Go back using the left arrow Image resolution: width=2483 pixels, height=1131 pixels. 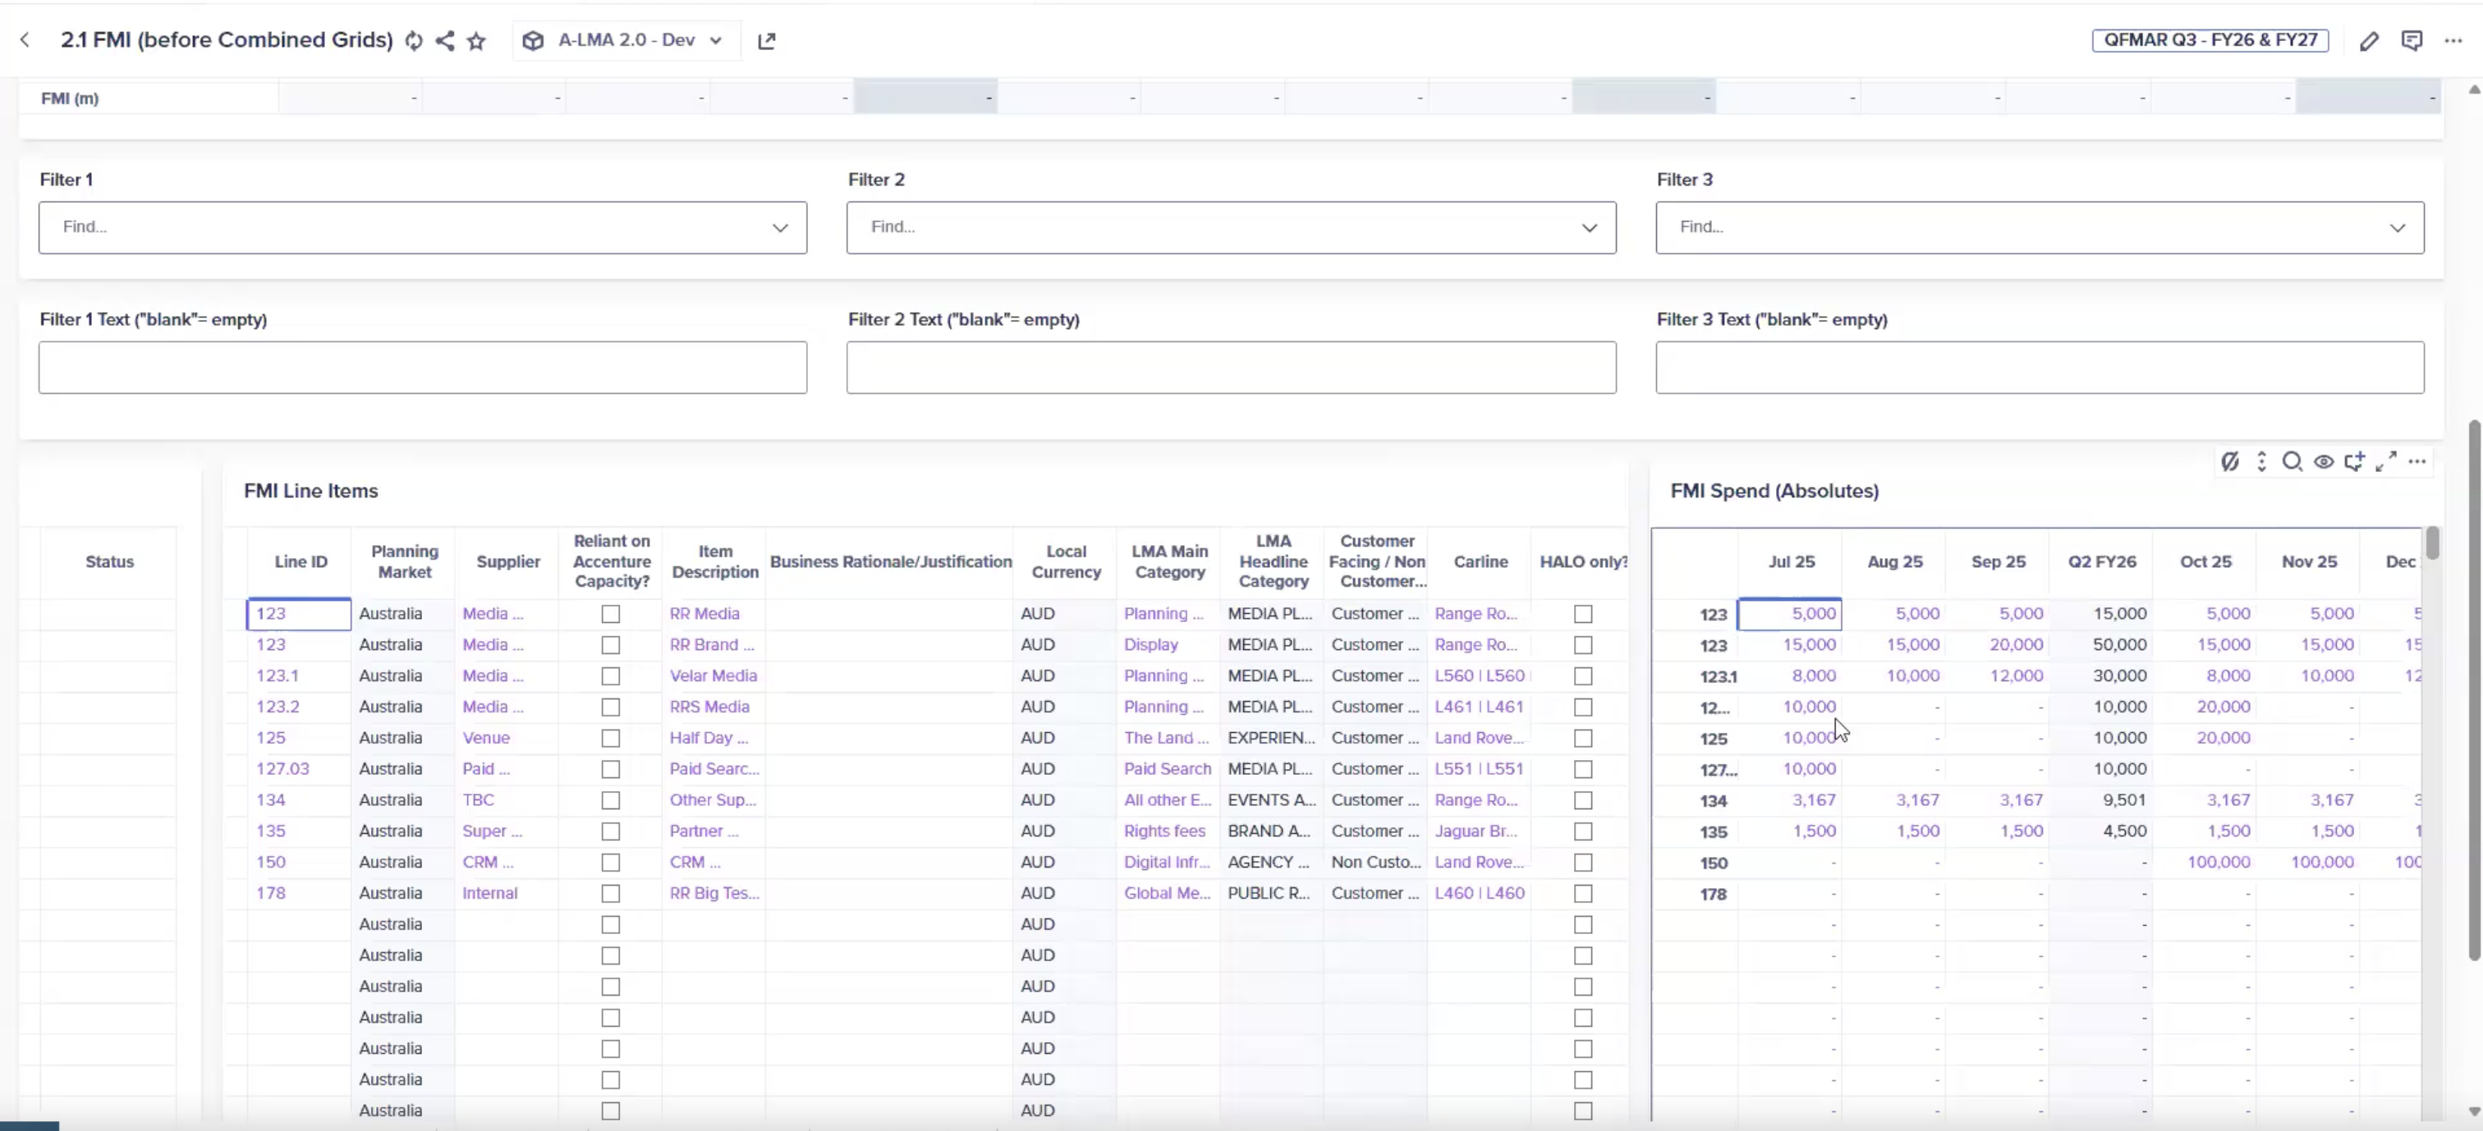[25, 40]
